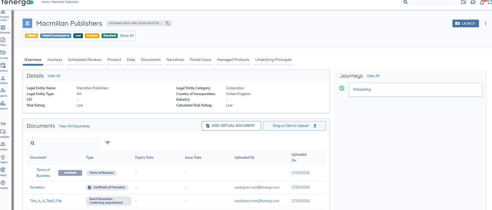Click the green Onboarding completed checkmark
Screen dimensions: 492x210
tap(342, 88)
